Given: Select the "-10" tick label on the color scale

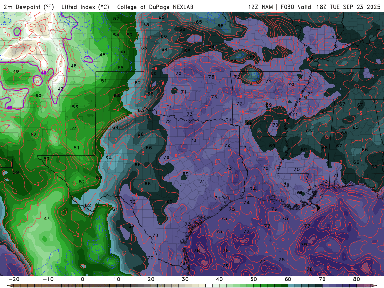Looking at the screenshot, I should 48,279.
